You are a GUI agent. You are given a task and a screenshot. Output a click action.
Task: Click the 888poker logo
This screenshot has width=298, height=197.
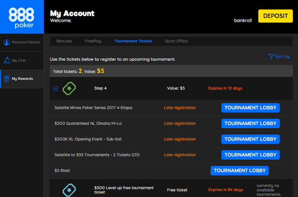21,18
